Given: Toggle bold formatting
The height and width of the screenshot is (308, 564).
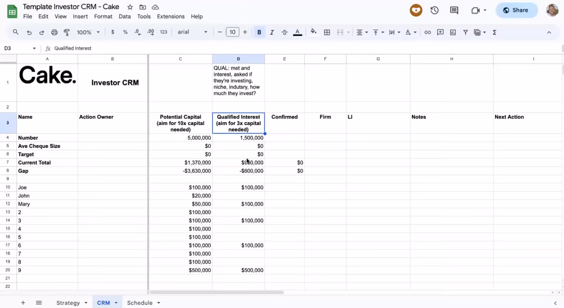Looking at the screenshot, I should [259, 32].
